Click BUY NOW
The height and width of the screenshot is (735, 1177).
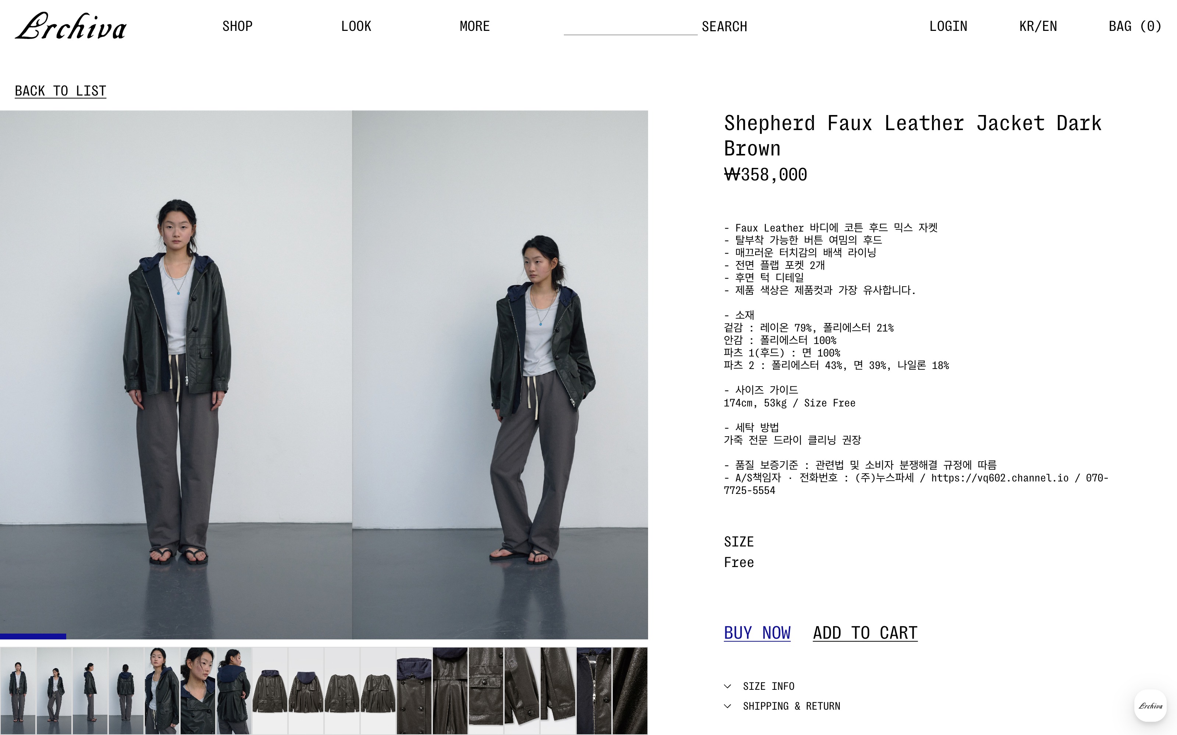tap(757, 632)
